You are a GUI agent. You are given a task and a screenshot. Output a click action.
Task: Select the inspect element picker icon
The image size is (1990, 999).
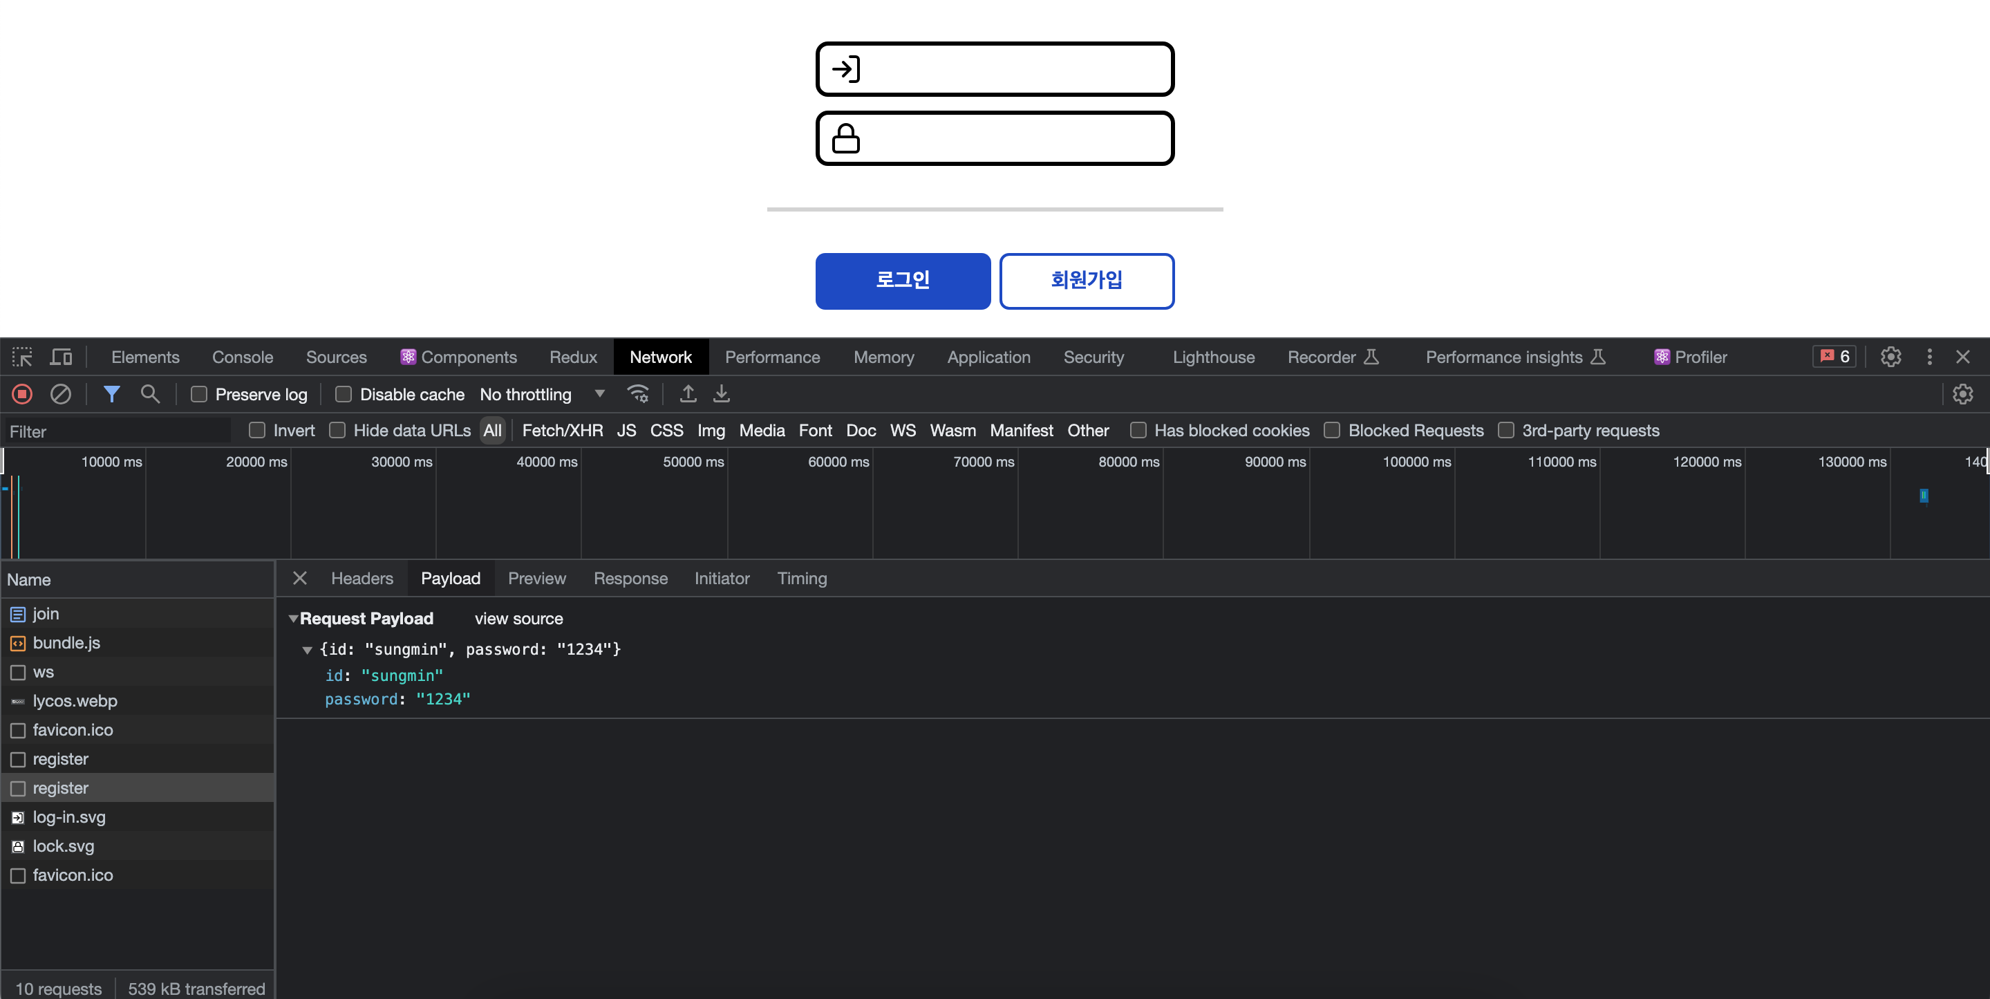[x=21, y=357]
